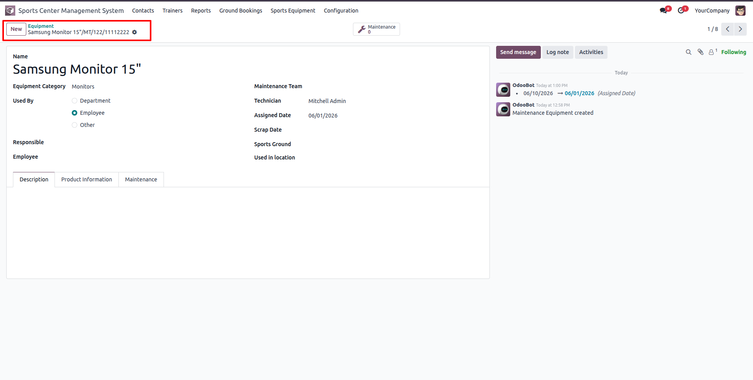Open the Configuration menu
The width and height of the screenshot is (753, 380).
point(341,11)
